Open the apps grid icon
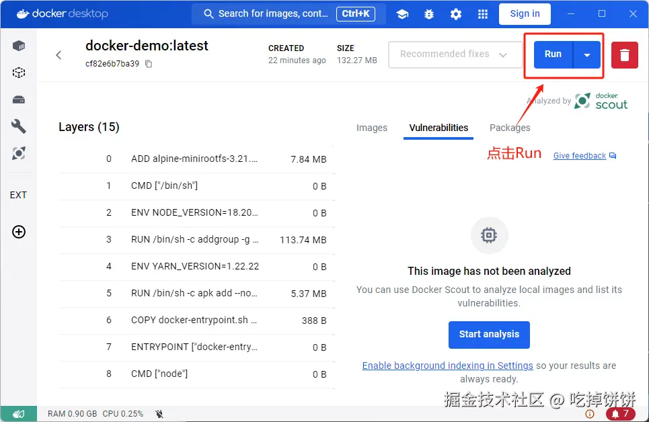649x422 pixels. click(x=483, y=14)
